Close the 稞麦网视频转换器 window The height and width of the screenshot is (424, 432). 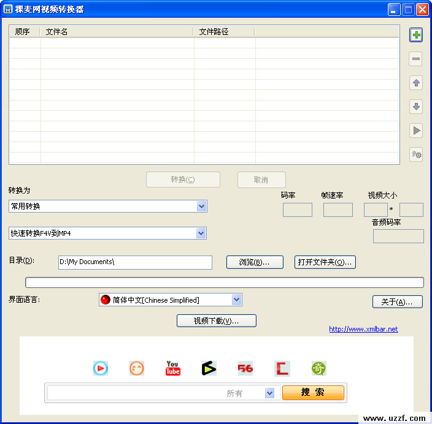422,9
